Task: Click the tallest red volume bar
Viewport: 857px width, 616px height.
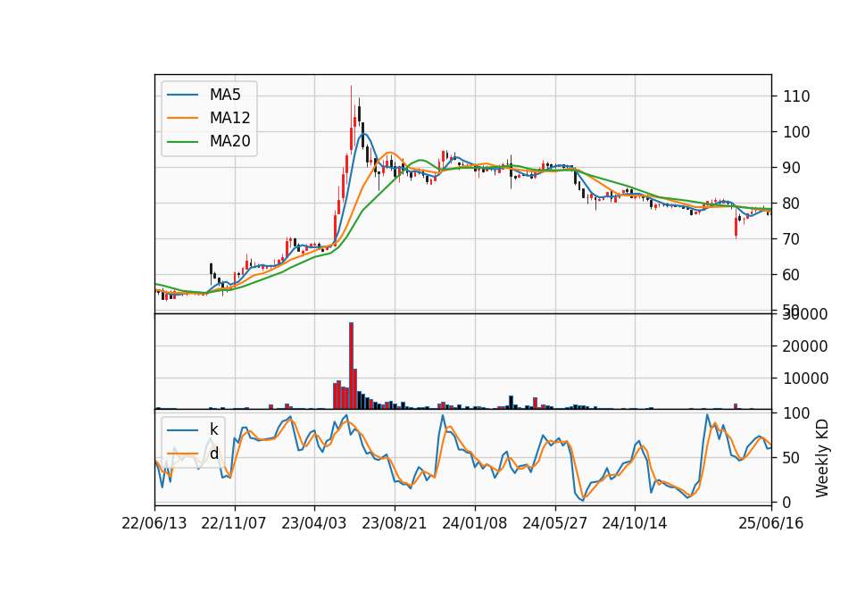Action: (352, 366)
